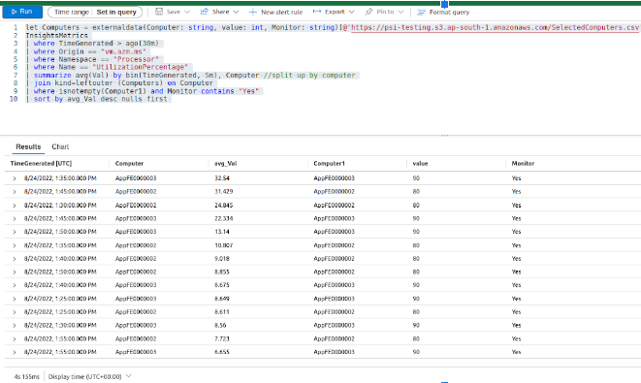
Task: Click the Format query icon
Action: [421, 12]
